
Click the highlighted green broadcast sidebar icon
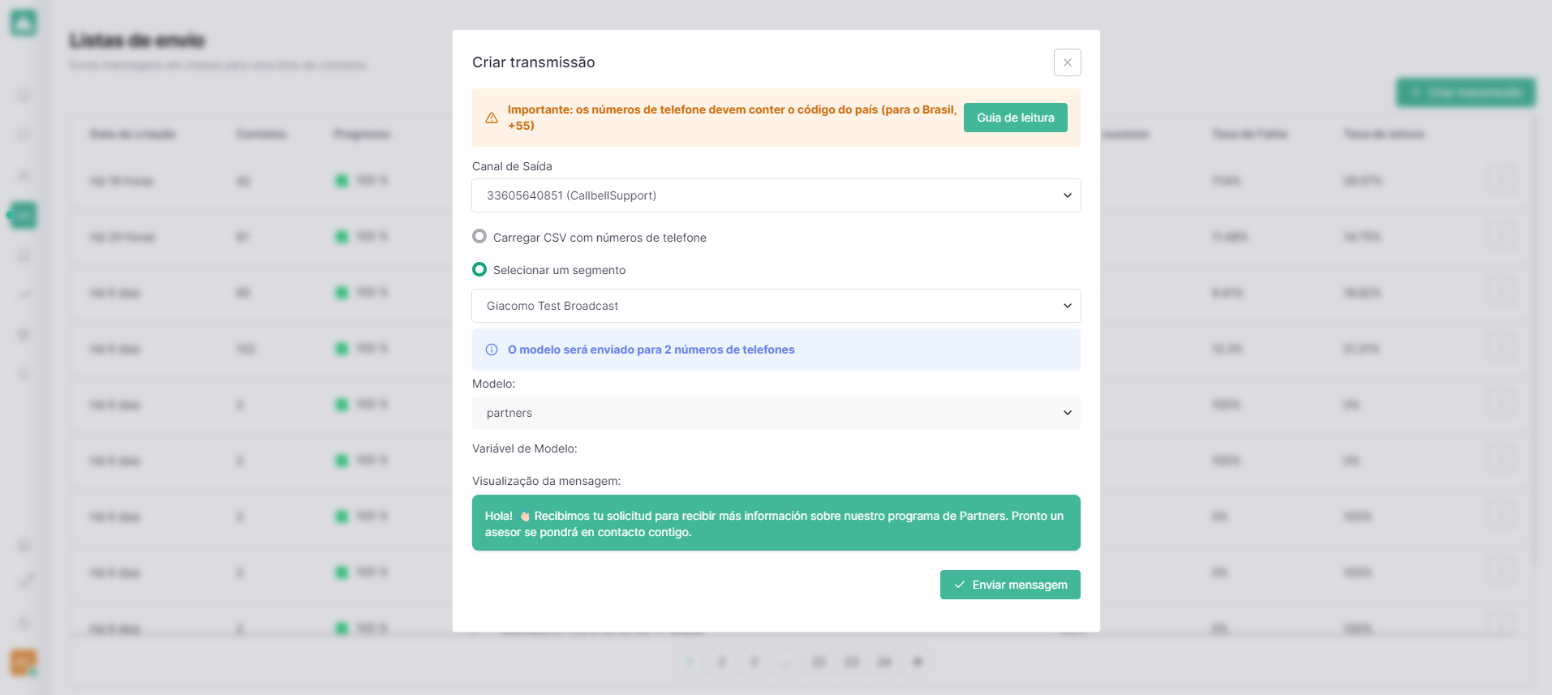[24, 215]
